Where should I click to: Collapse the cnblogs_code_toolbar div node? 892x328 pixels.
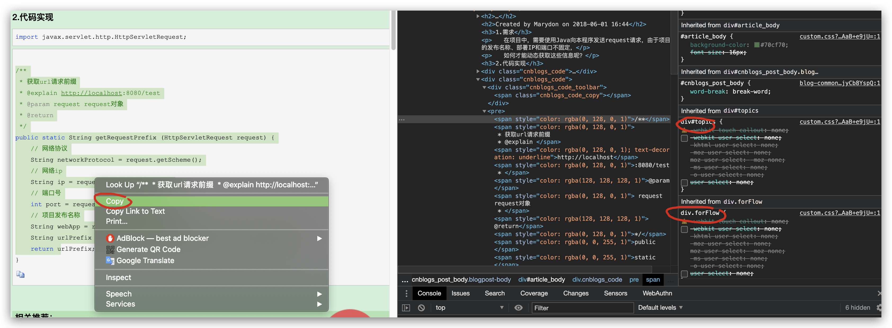click(x=484, y=87)
